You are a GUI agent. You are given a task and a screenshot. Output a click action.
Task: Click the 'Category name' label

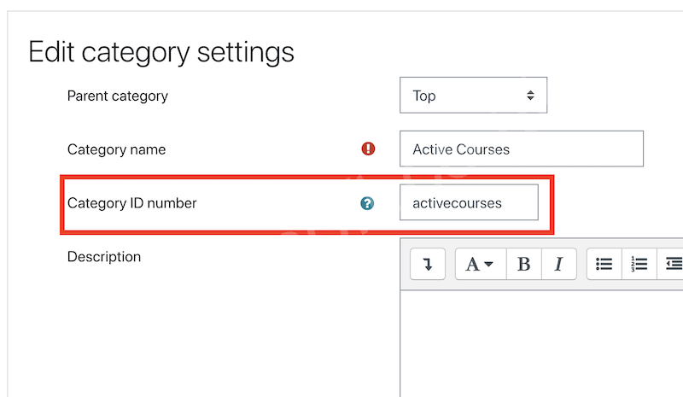(x=116, y=149)
